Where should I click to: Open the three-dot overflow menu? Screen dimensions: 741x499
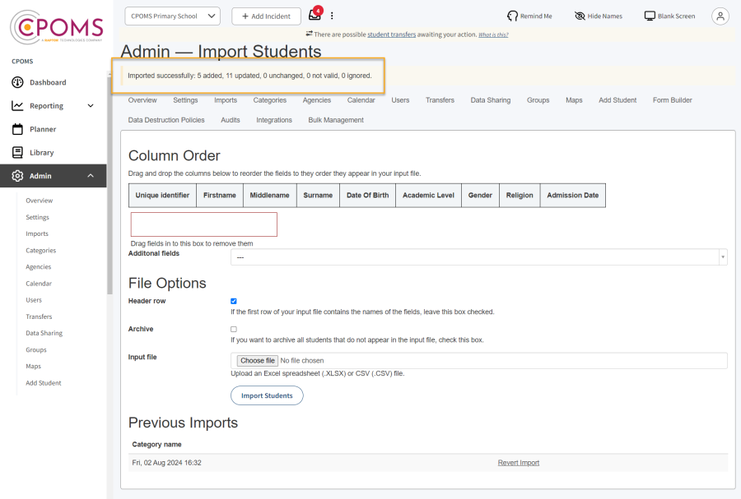coord(332,15)
